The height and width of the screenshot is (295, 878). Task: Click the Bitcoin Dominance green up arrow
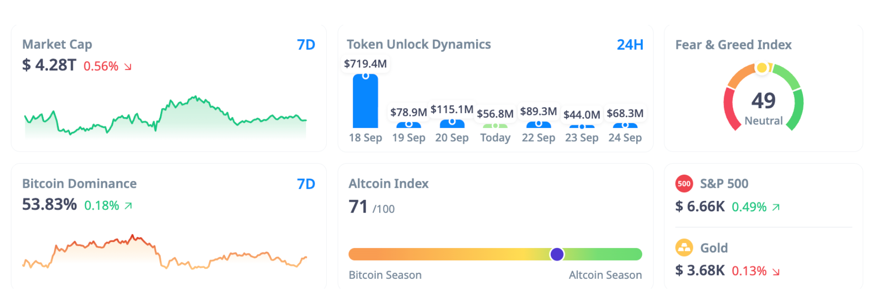tap(129, 206)
